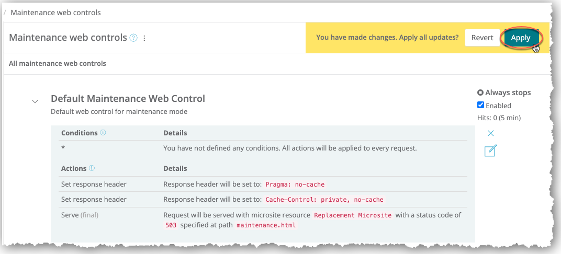Click the Maintenance web controls breadcrumb
Viewport: 561px width, 254px height.
point(55,12)
